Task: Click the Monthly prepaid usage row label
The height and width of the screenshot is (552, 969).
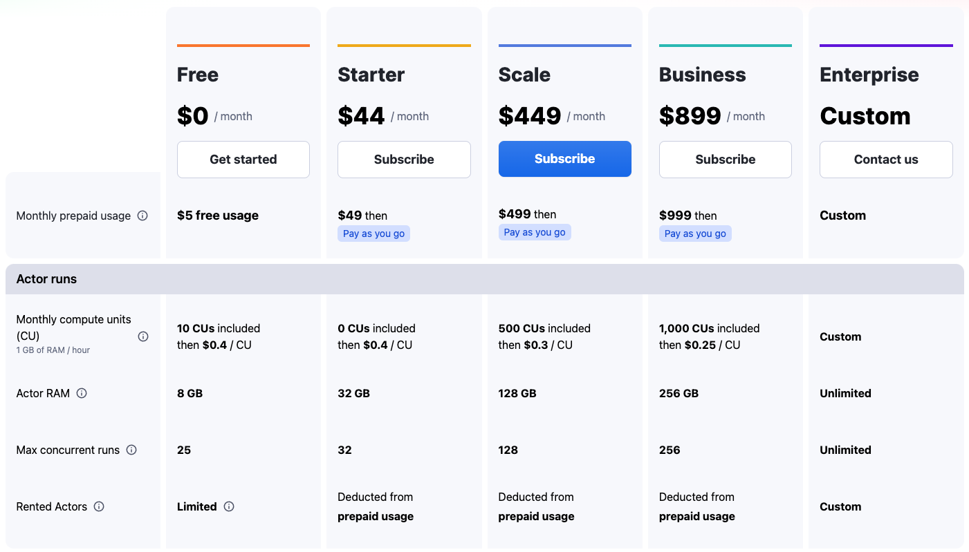Action: [73, 216]
